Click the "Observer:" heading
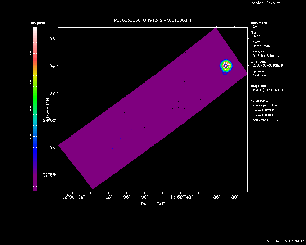The image size is (306, 245). tap(257, 52)
